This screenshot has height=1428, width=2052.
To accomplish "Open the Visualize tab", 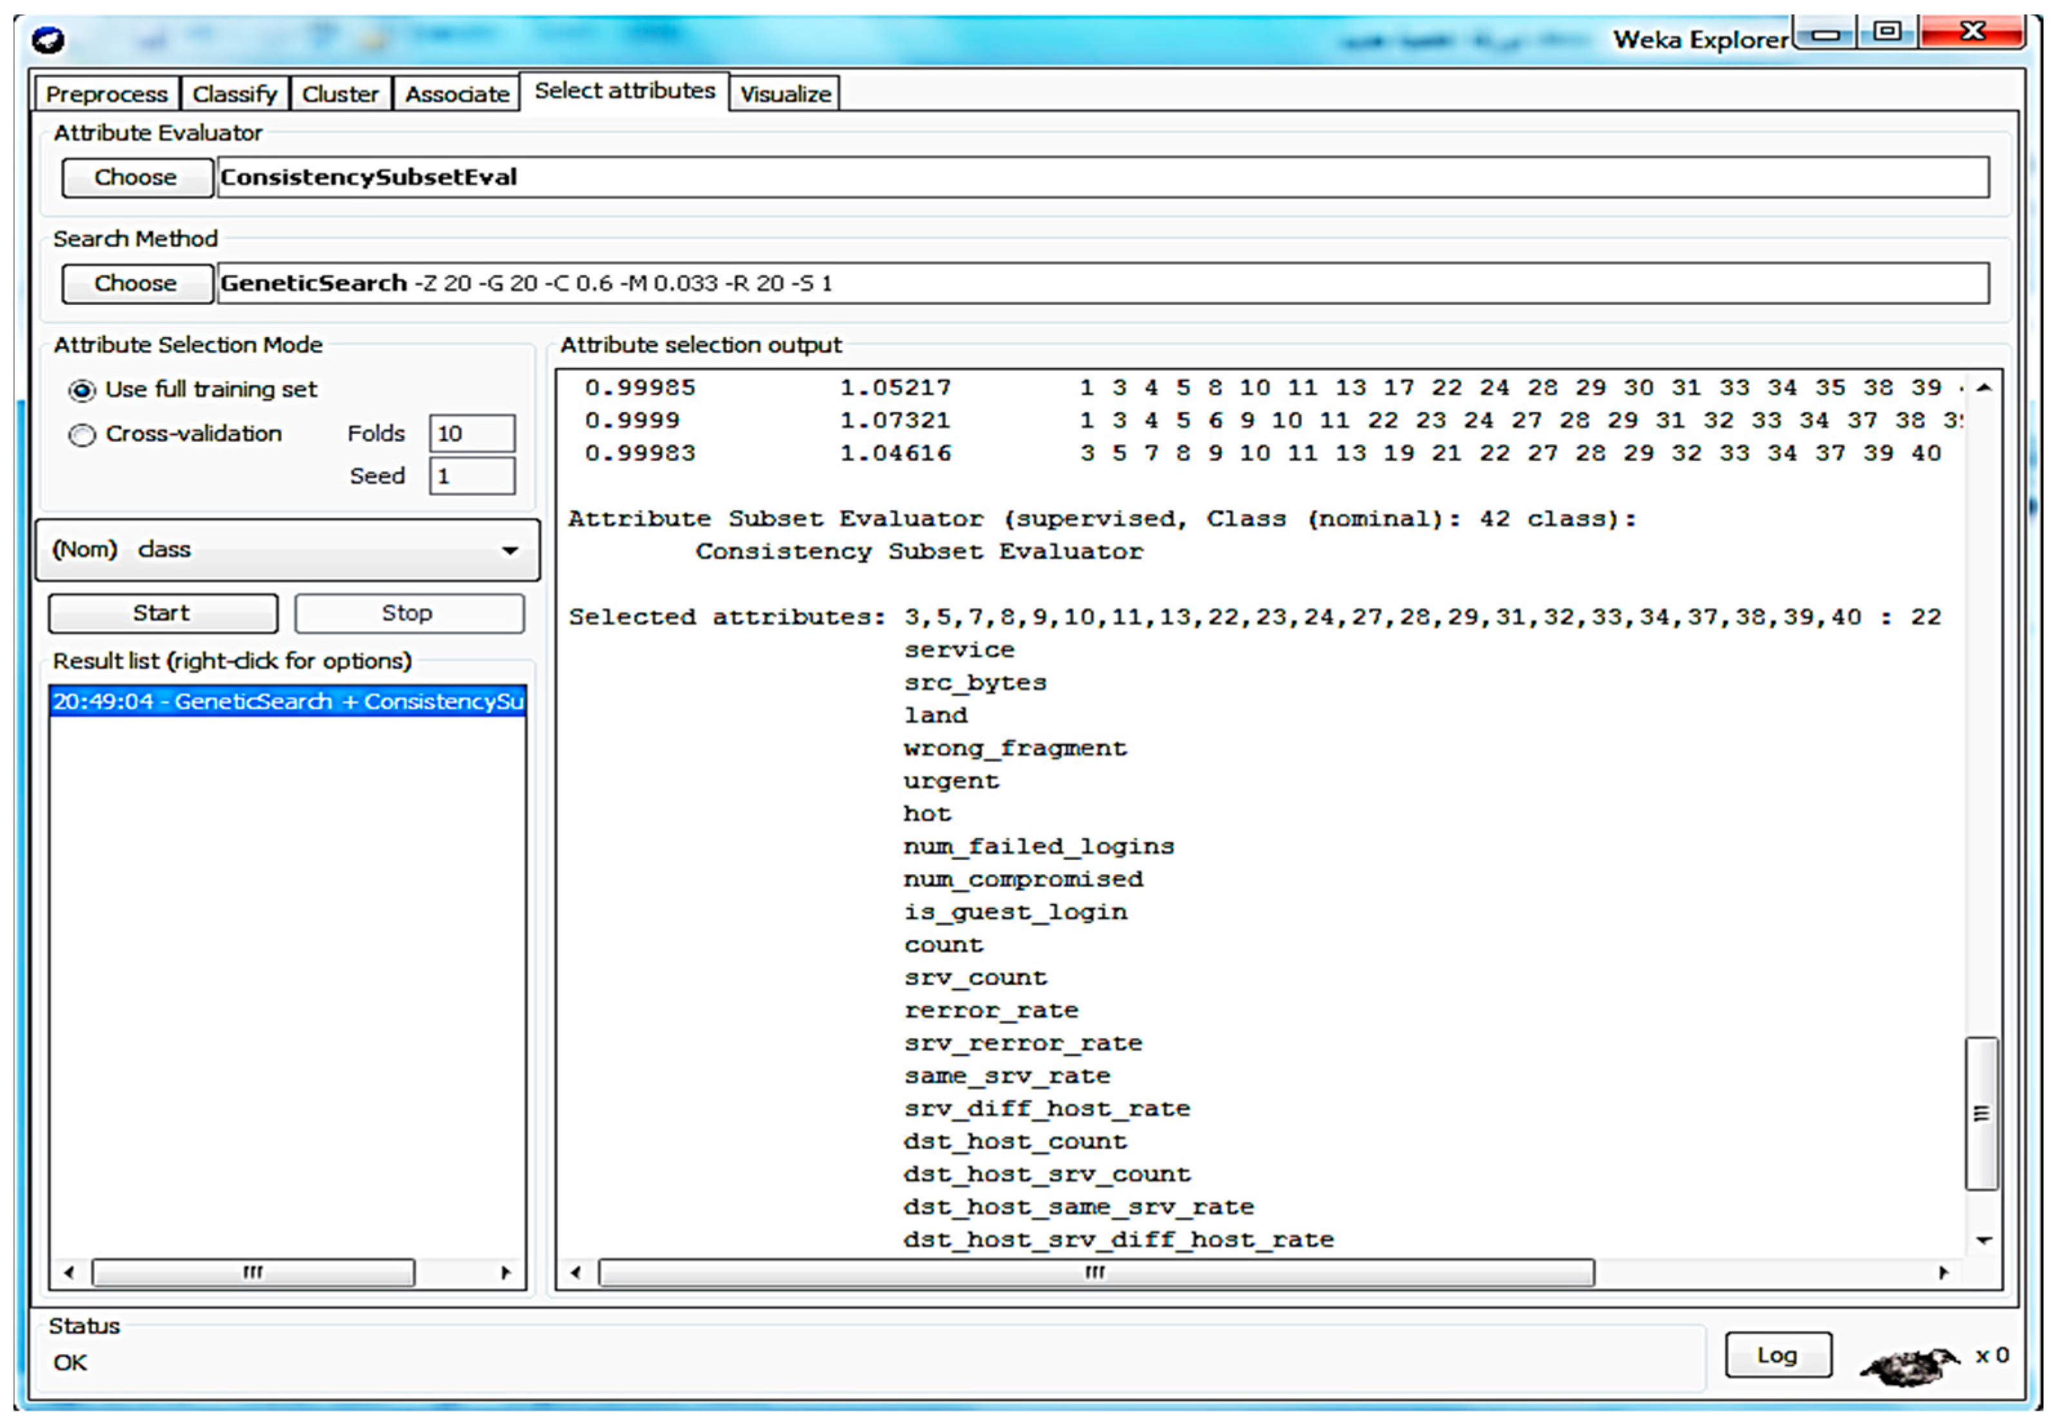I will (x=785, y=94).
